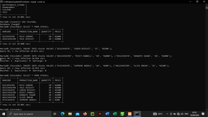The image size is (208, 117).
Task: Open the battery status icon
Action: (175, 114)
